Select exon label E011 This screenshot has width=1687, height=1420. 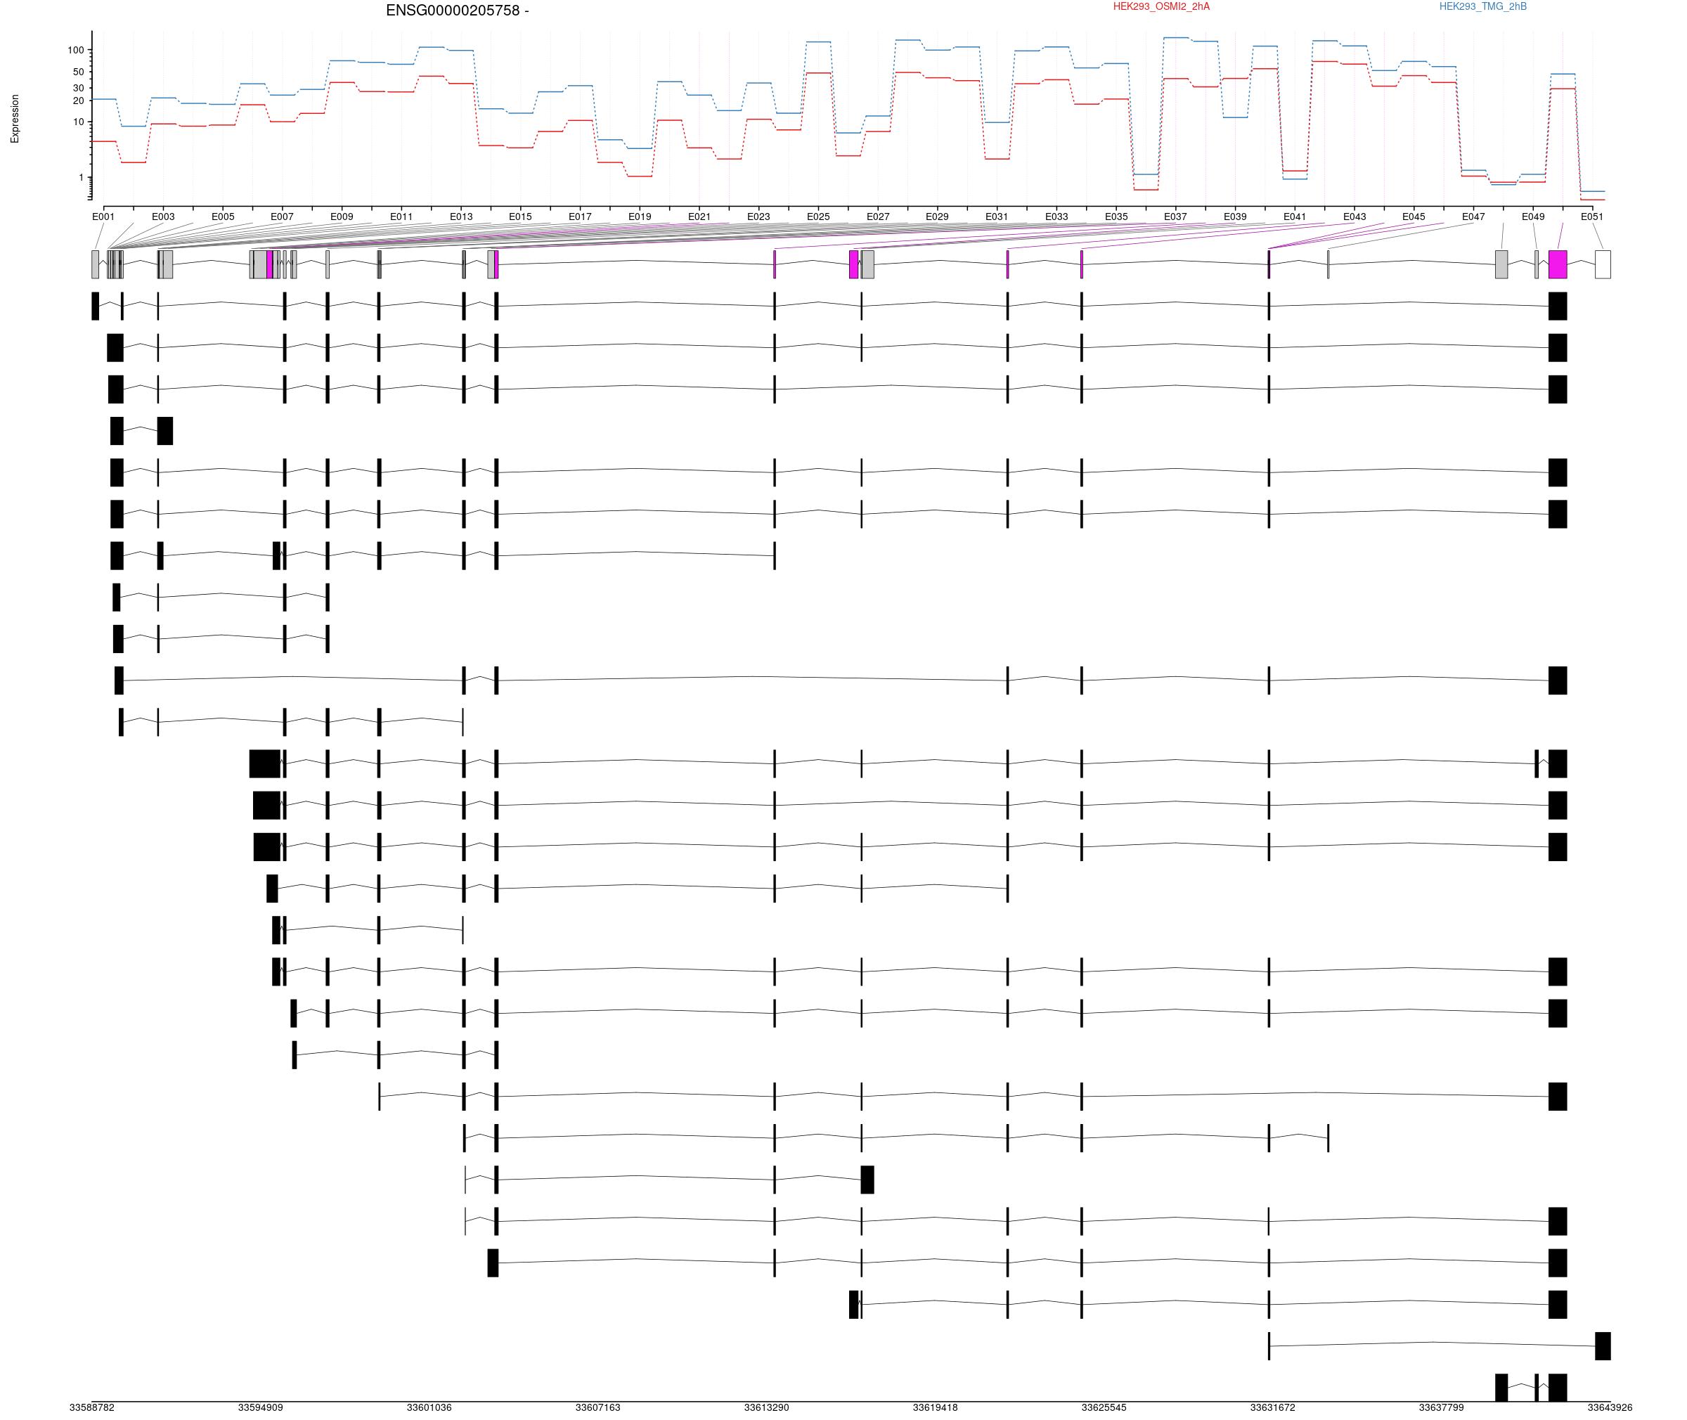click(x=401, y=217)
